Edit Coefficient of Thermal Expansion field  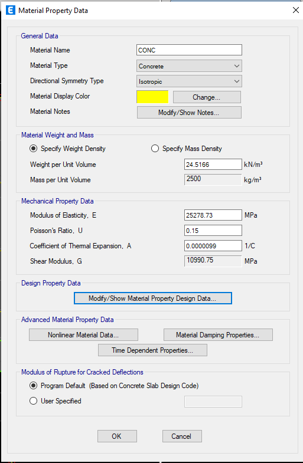213,246
